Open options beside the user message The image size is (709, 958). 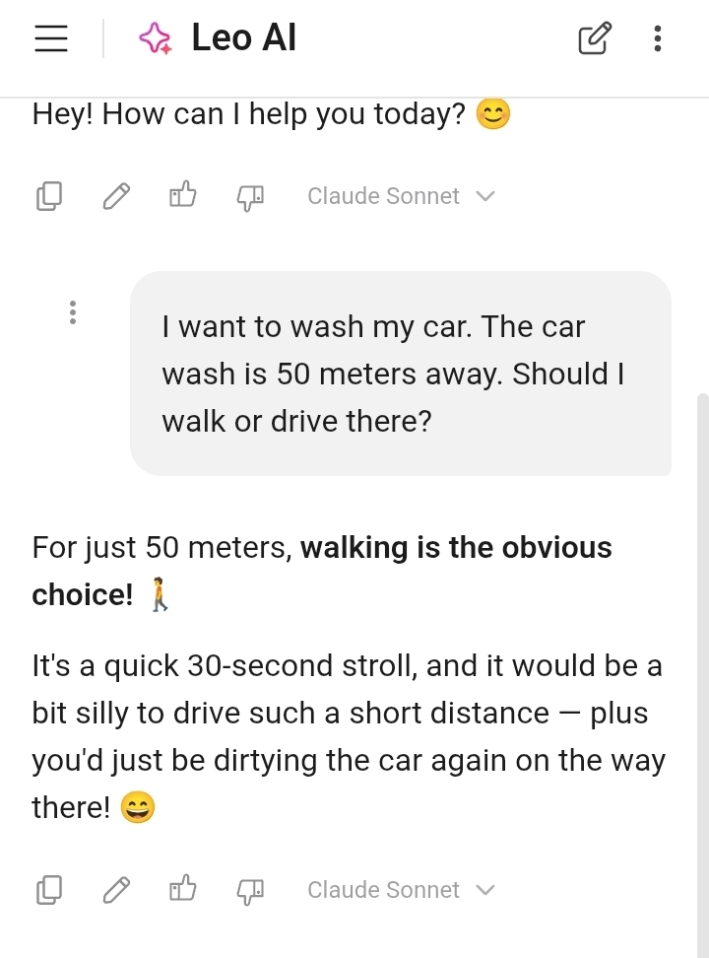point(72,312)
